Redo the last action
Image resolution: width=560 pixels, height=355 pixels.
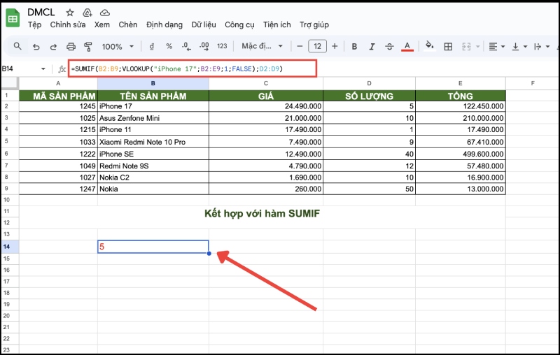point(54,47)
